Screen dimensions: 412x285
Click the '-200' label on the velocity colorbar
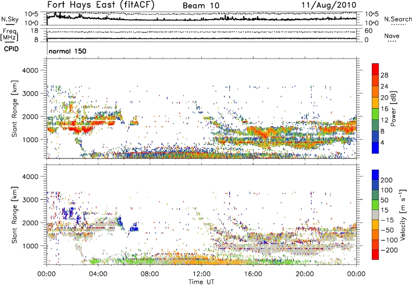pyautogui.click(x=389, y=250)
